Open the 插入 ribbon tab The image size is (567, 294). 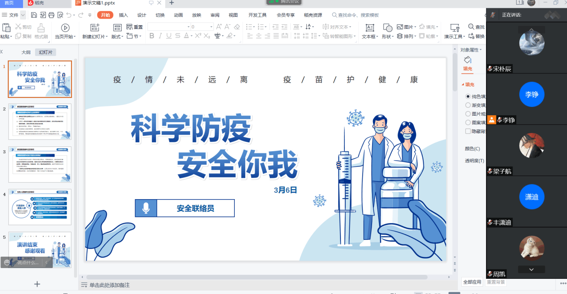[123, 15]
